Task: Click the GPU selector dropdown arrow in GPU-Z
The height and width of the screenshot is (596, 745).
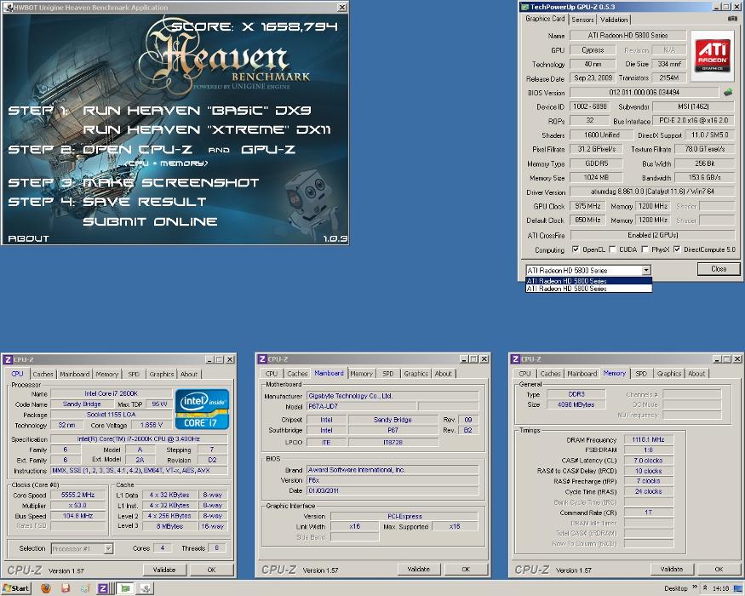Action: (x=646, y=270)
